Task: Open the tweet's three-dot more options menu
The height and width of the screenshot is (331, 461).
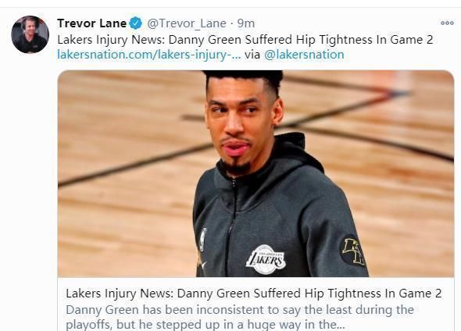Action: tap(447, 23)
